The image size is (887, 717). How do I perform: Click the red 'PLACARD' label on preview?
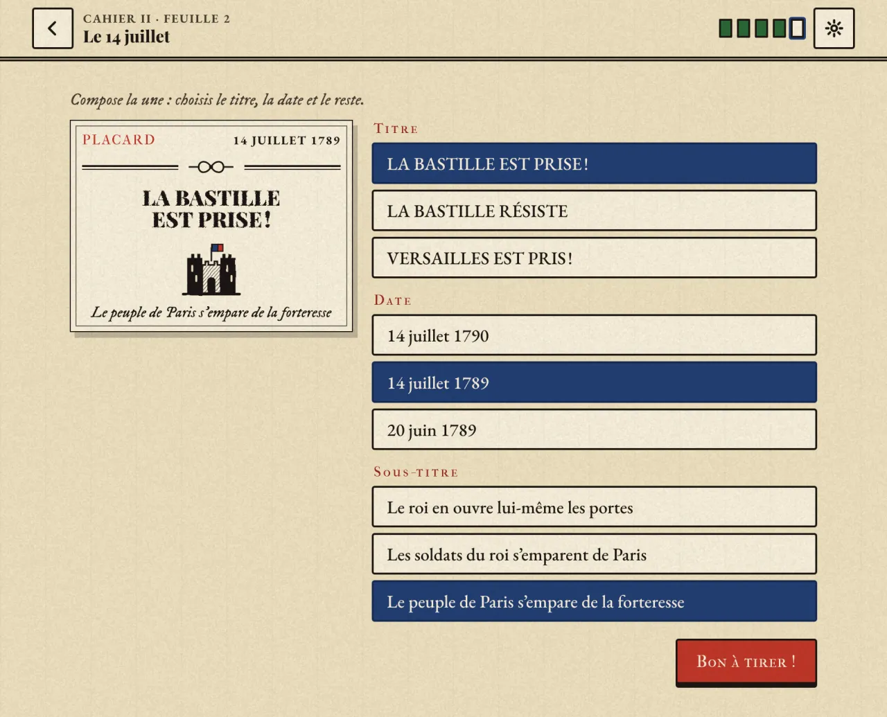118,140
